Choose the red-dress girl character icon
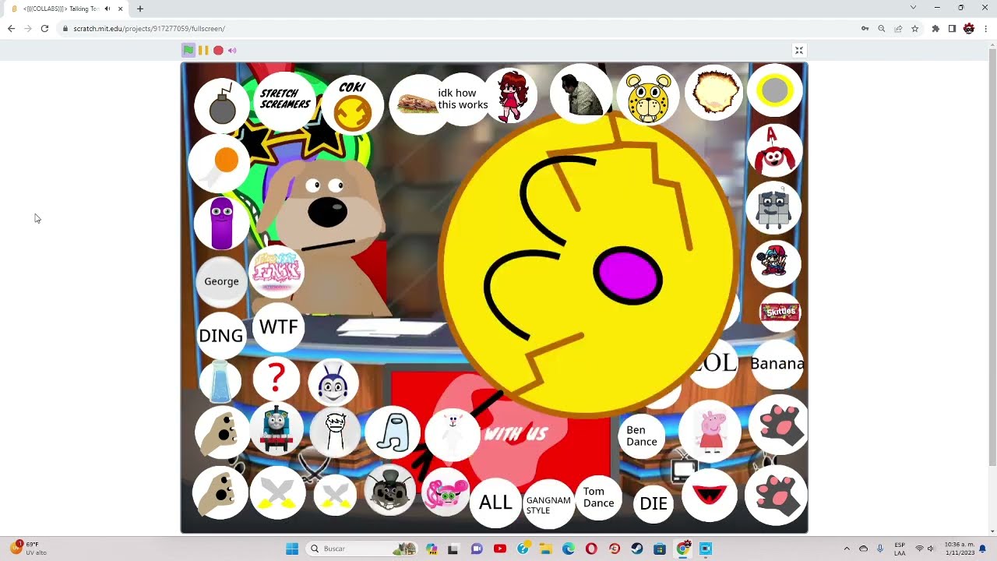 click(x=512, y=96)
